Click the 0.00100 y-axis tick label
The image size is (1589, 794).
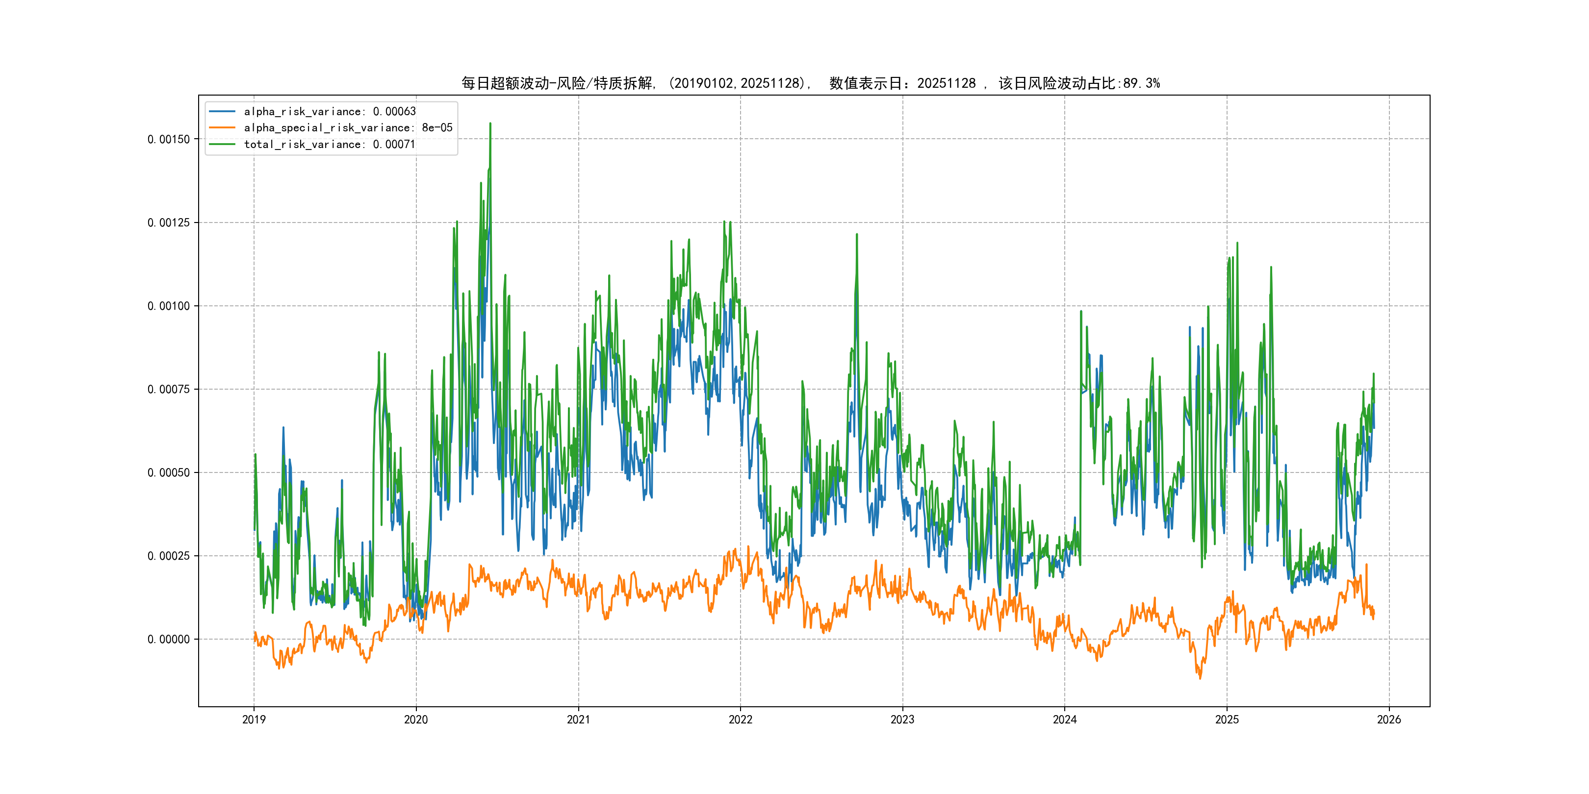(168, 306)
